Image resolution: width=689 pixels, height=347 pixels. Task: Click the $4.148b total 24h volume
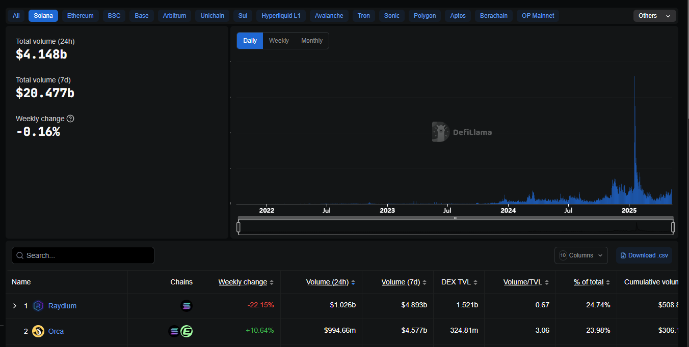point(41,54)
